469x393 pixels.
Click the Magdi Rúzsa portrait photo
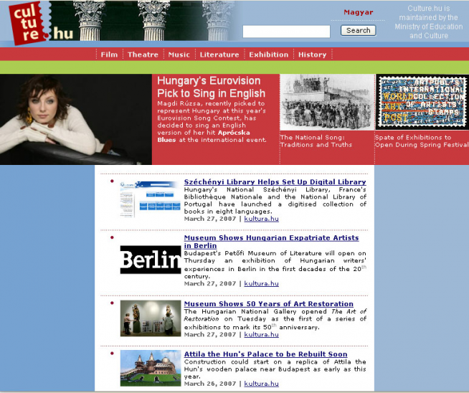click(76, 119)
